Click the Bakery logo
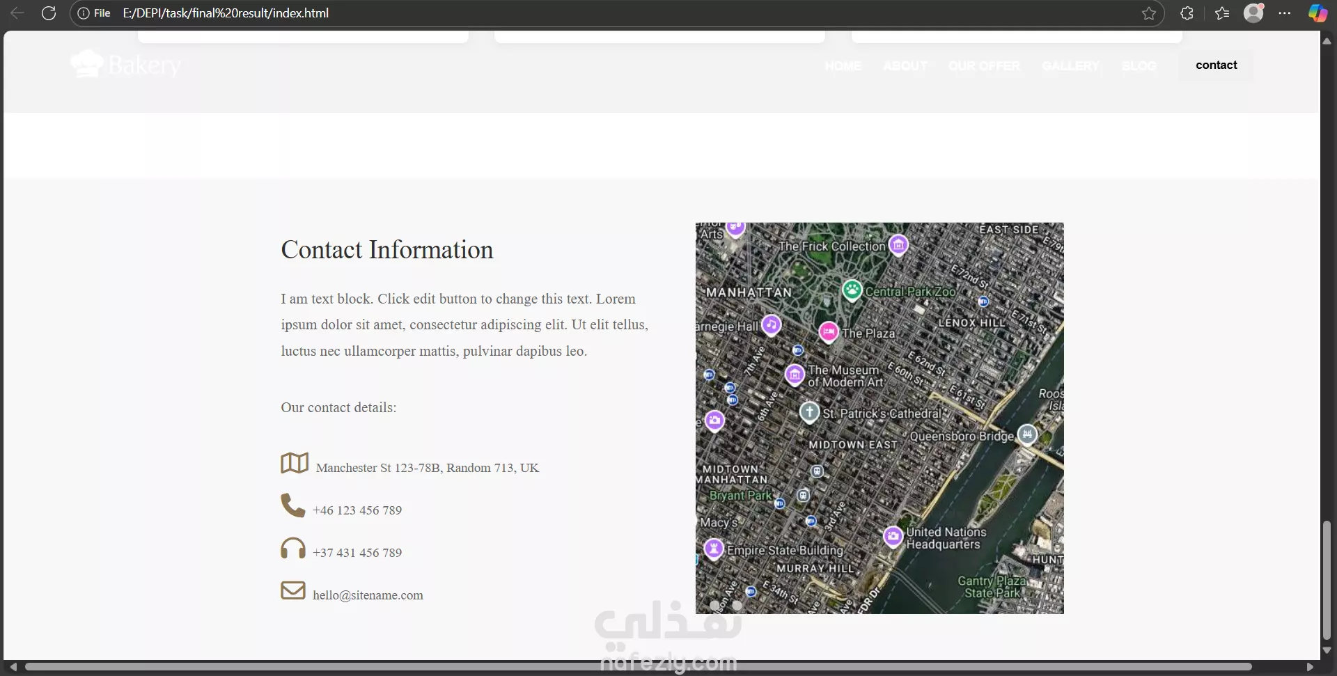1337x676 pixels. (126, 65)
